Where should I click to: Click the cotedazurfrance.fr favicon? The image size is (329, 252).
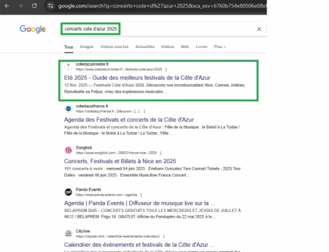point(68,109)
